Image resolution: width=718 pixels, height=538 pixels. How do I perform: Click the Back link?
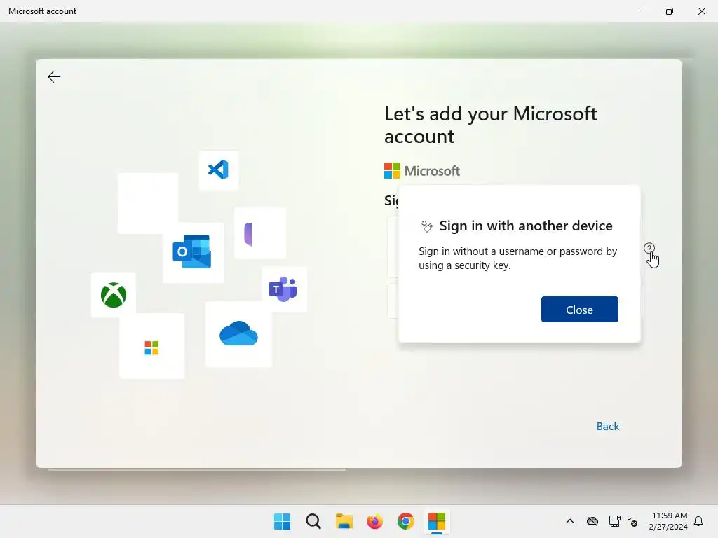[x=608, y=426]
